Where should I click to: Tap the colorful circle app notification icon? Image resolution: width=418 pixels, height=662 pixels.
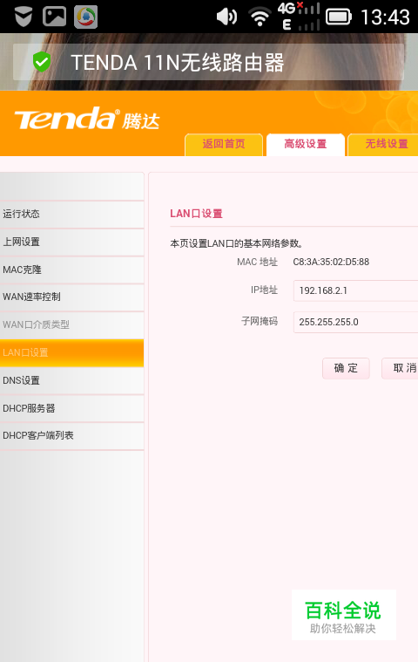point(86,17)
